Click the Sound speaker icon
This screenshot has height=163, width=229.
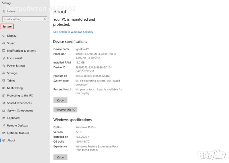point(4,43)
